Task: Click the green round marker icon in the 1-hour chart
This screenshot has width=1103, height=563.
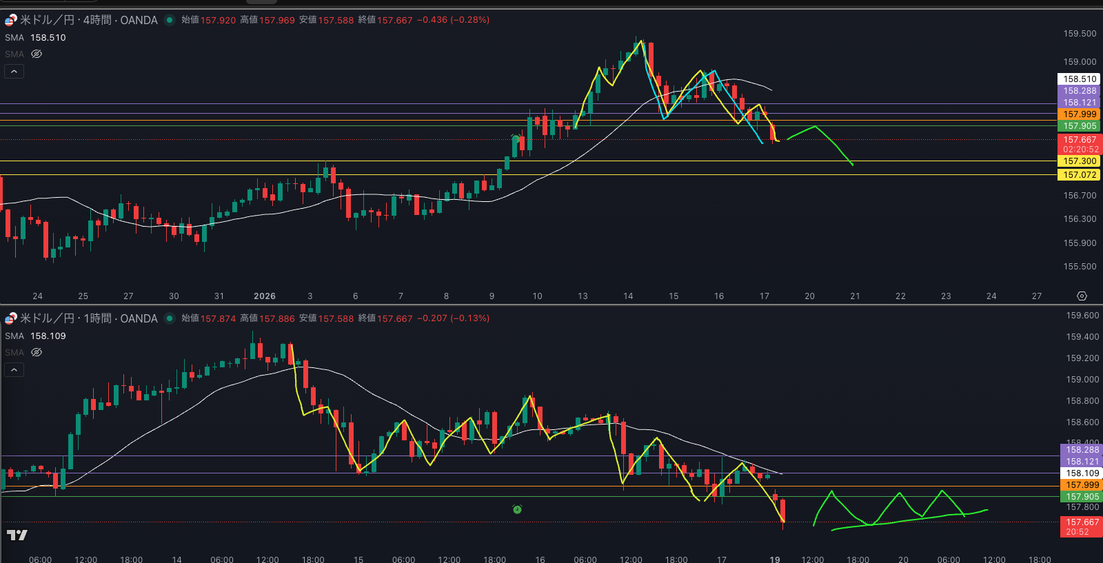Action: tap(517, 509)
